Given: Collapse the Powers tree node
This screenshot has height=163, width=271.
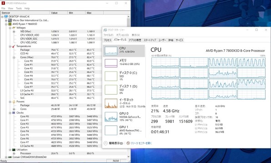Looking at the screenshot, I should point(10,102).
